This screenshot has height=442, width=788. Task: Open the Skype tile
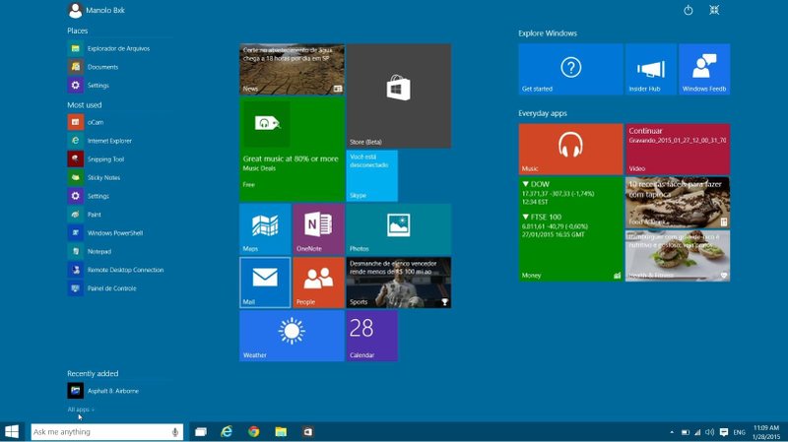pyautogui.click(x=372, y=175)
